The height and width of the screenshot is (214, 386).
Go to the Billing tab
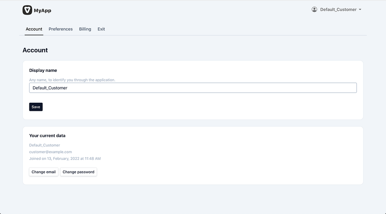click(x=85, y=29)
